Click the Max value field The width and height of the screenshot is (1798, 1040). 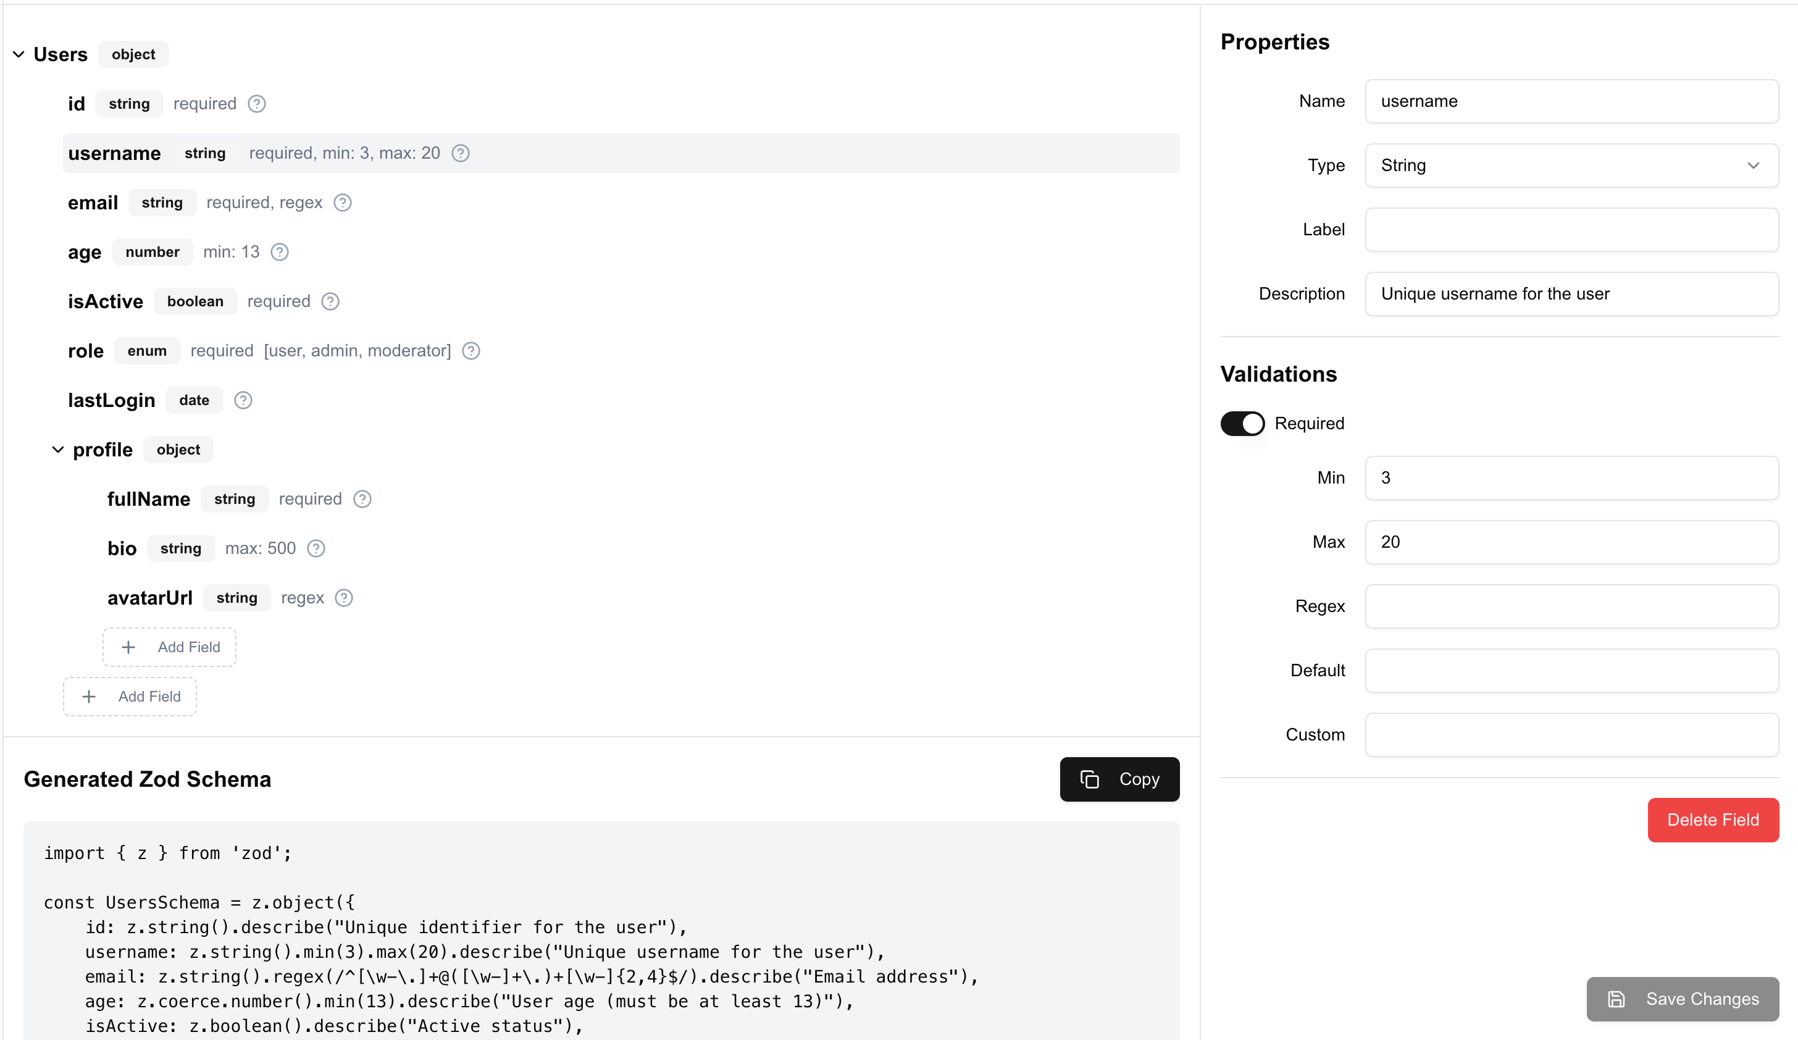point(1571,542)
